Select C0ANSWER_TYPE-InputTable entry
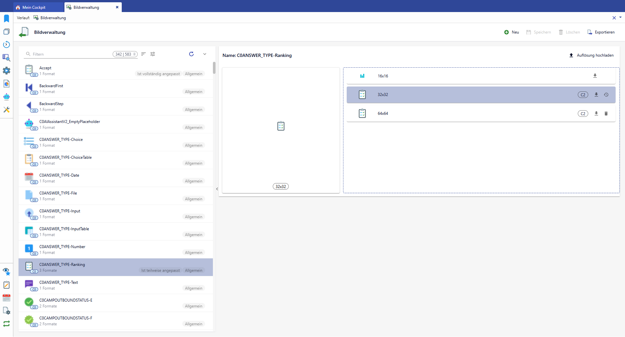The height and width of the screenshot is (337, 625). (116, 232)
